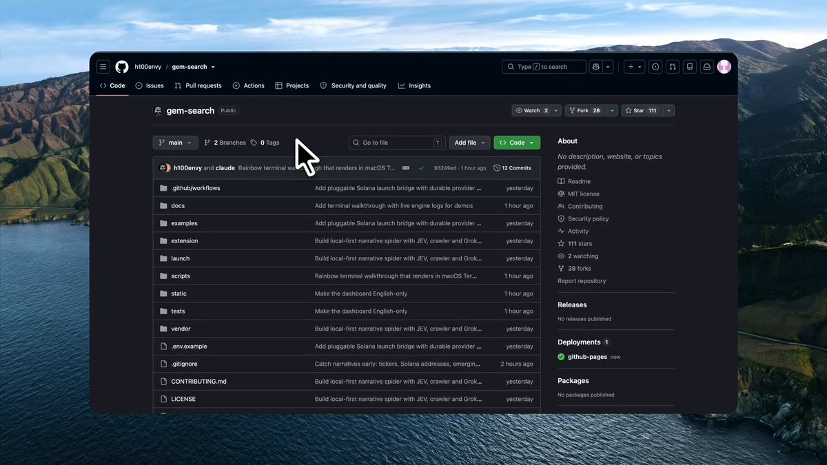Open the Add file dropdown
This screenshot has width=827, height=465.
pyautogui.click(x=471, y=143)
